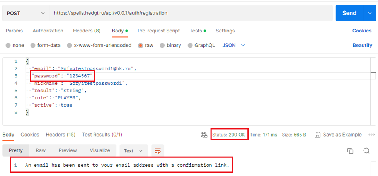Click the "nickName" line in editor
Image resolution: width=378 pixels, height=176 pixels.
tap(79, 83)
